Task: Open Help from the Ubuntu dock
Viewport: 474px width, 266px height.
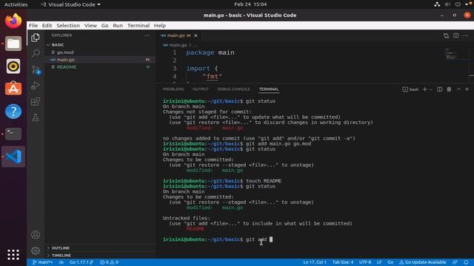Action: pos(13,112)
